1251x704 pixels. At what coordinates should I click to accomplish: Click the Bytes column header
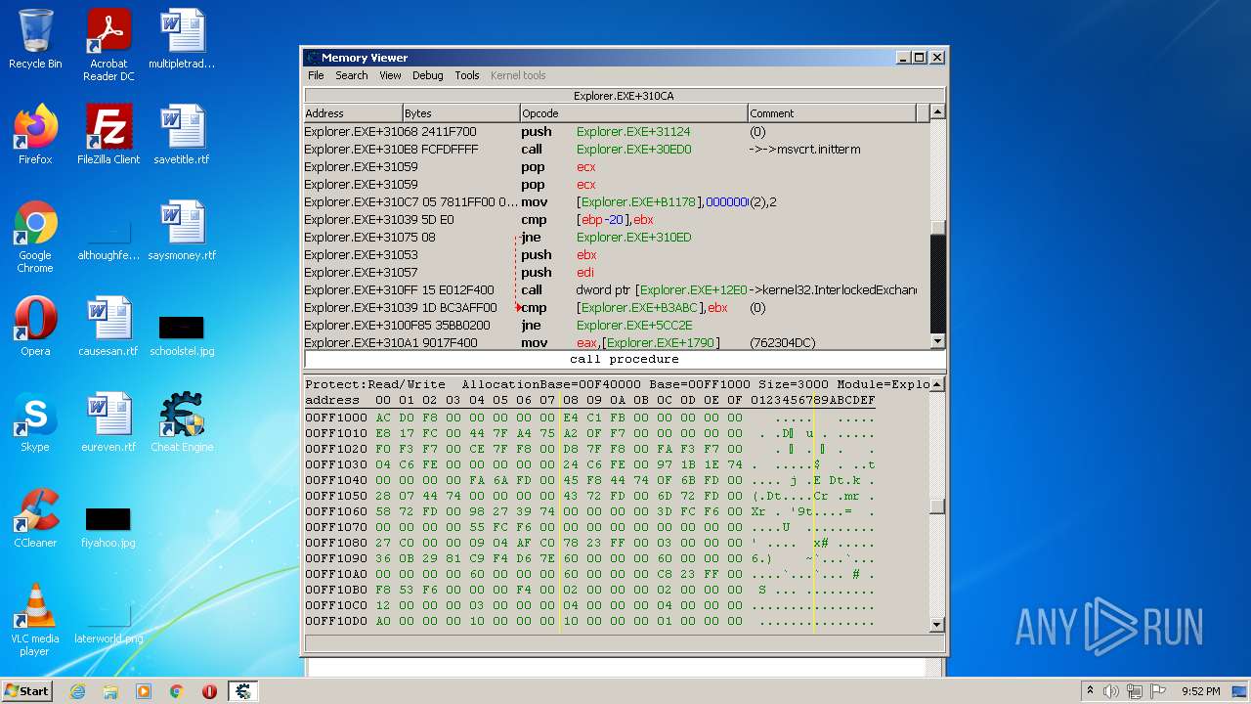(x=461, y=113)
